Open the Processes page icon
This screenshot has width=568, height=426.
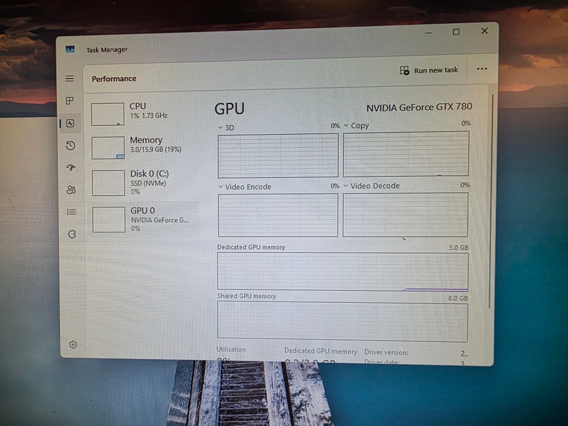70,101
